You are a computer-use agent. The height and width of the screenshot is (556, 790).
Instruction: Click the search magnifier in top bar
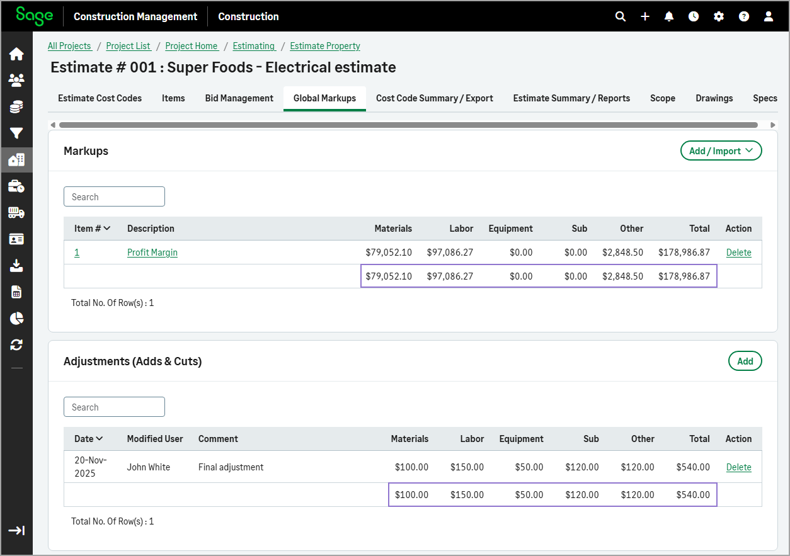tap(621, 16)
